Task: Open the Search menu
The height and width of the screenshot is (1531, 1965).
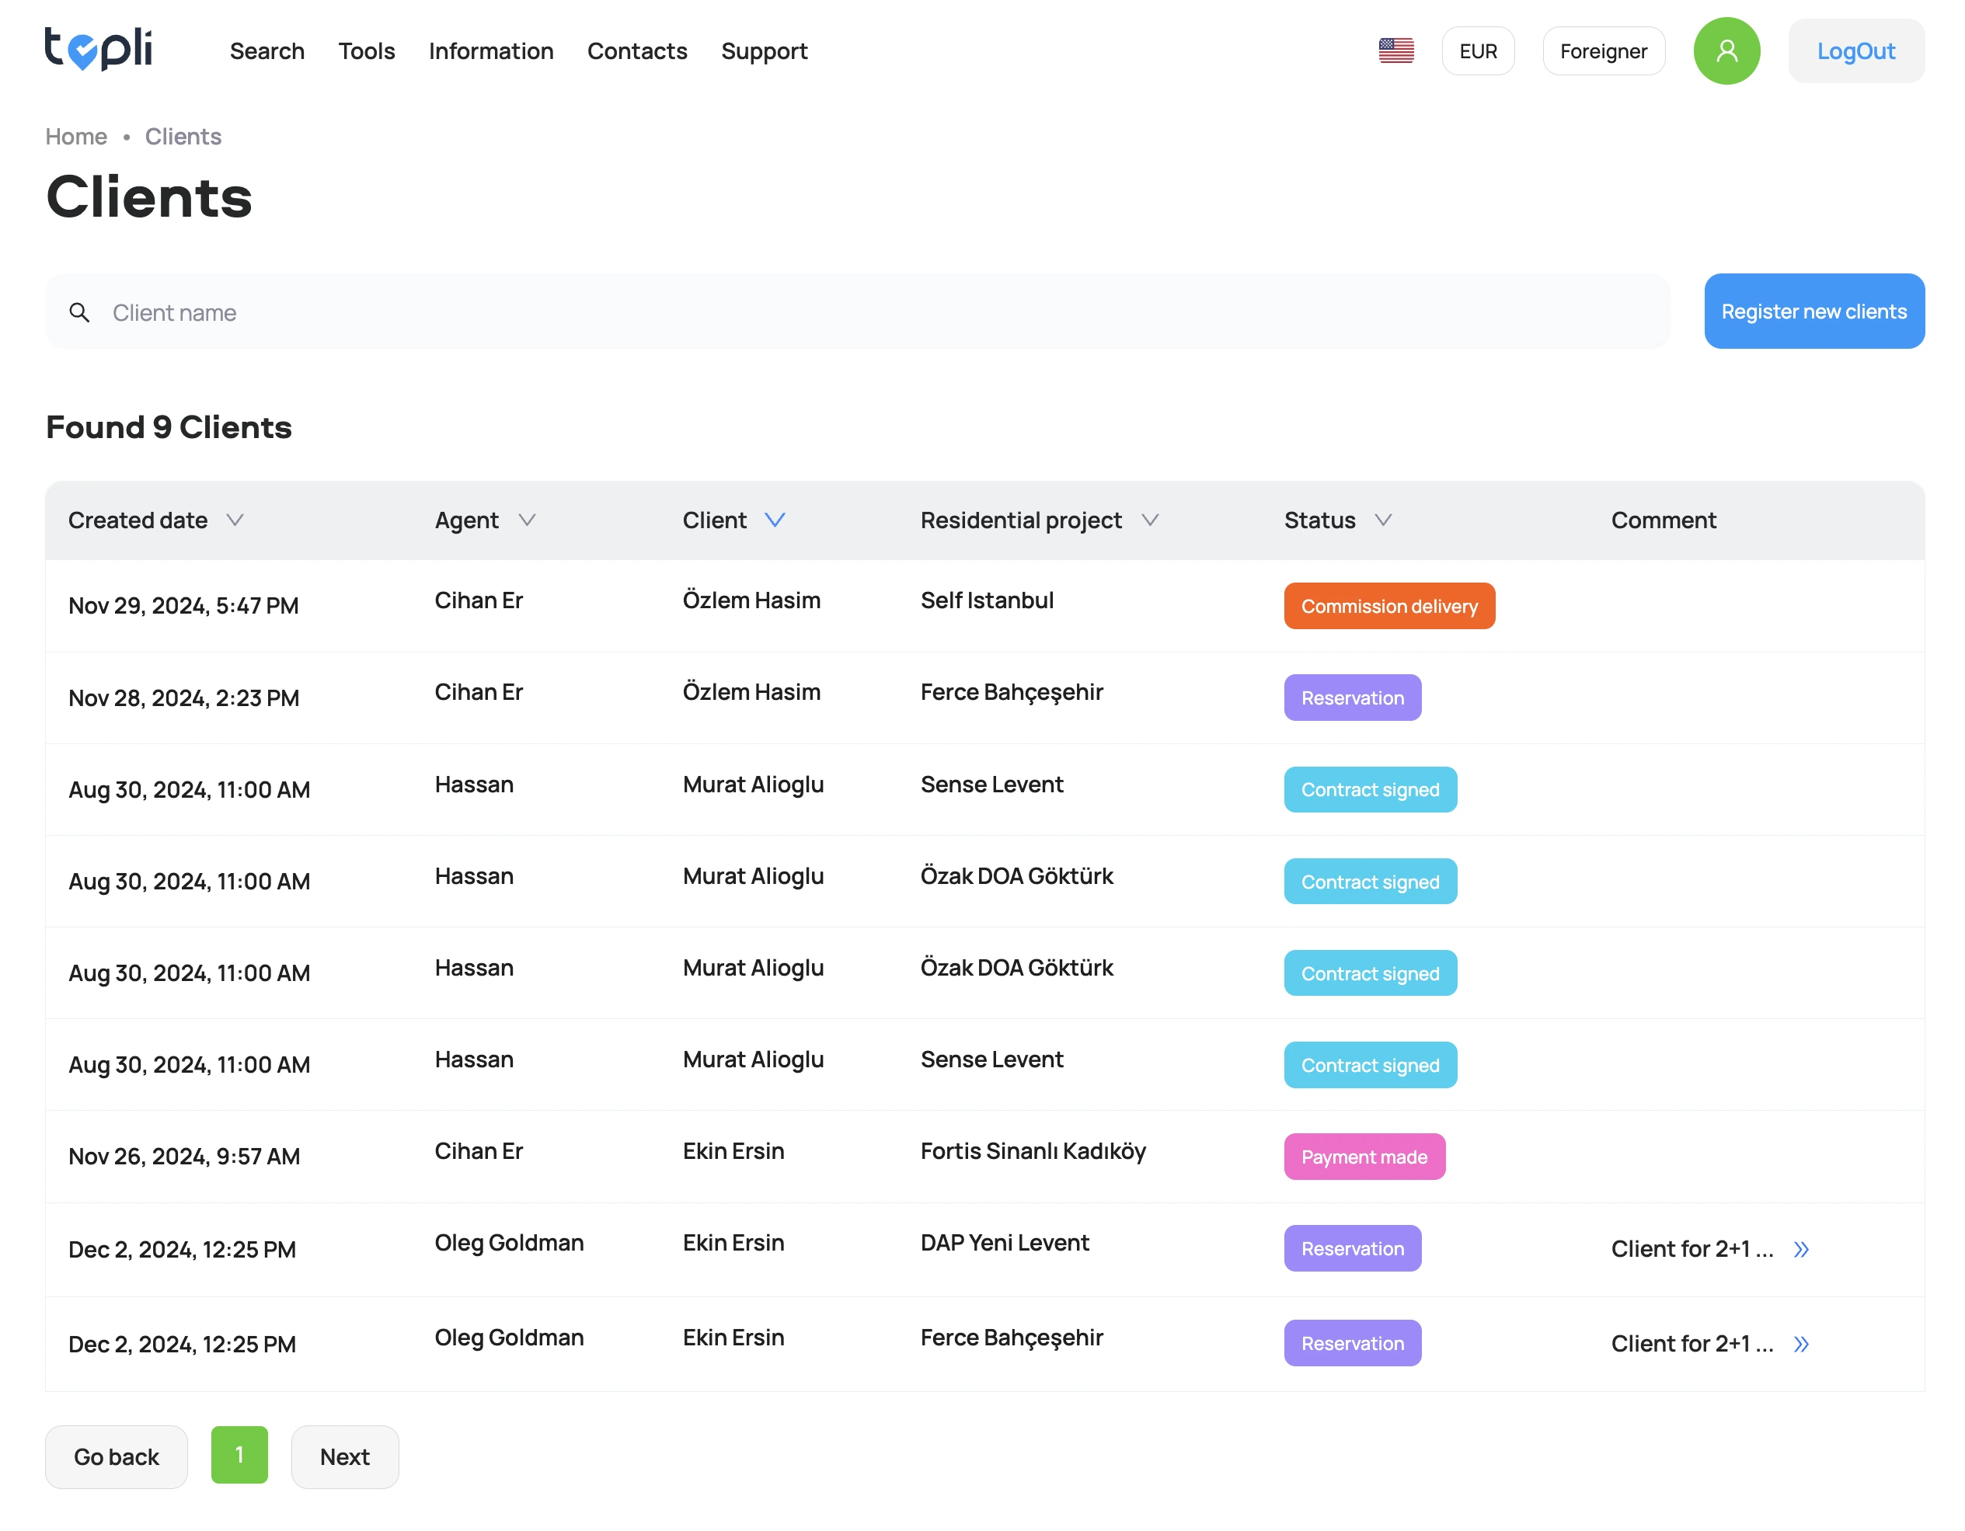Action: (267, 51)
